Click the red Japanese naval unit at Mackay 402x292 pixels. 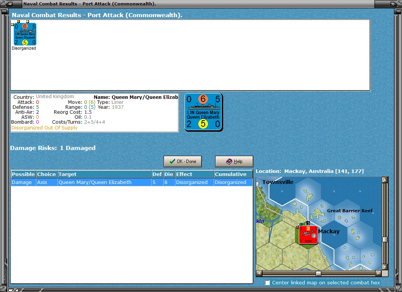coord(308,235)
